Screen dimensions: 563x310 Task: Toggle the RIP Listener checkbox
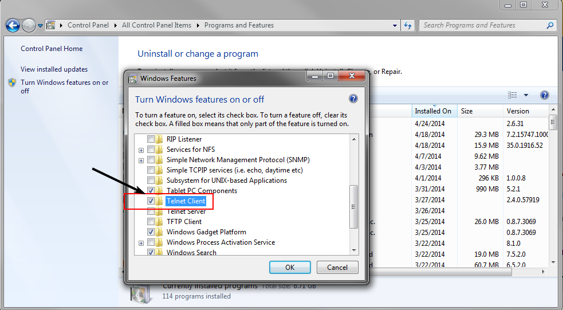151,139
